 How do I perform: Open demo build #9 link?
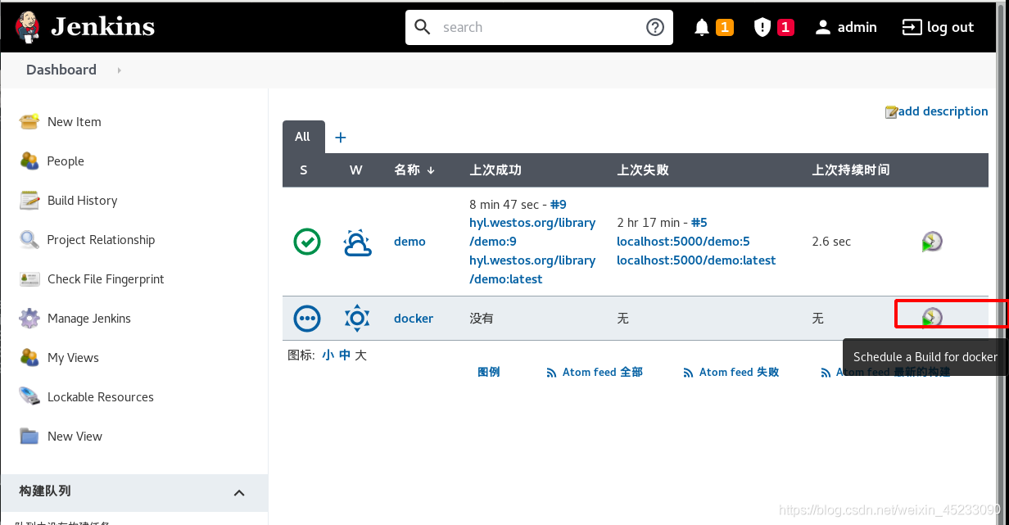[x=559, y=204]
